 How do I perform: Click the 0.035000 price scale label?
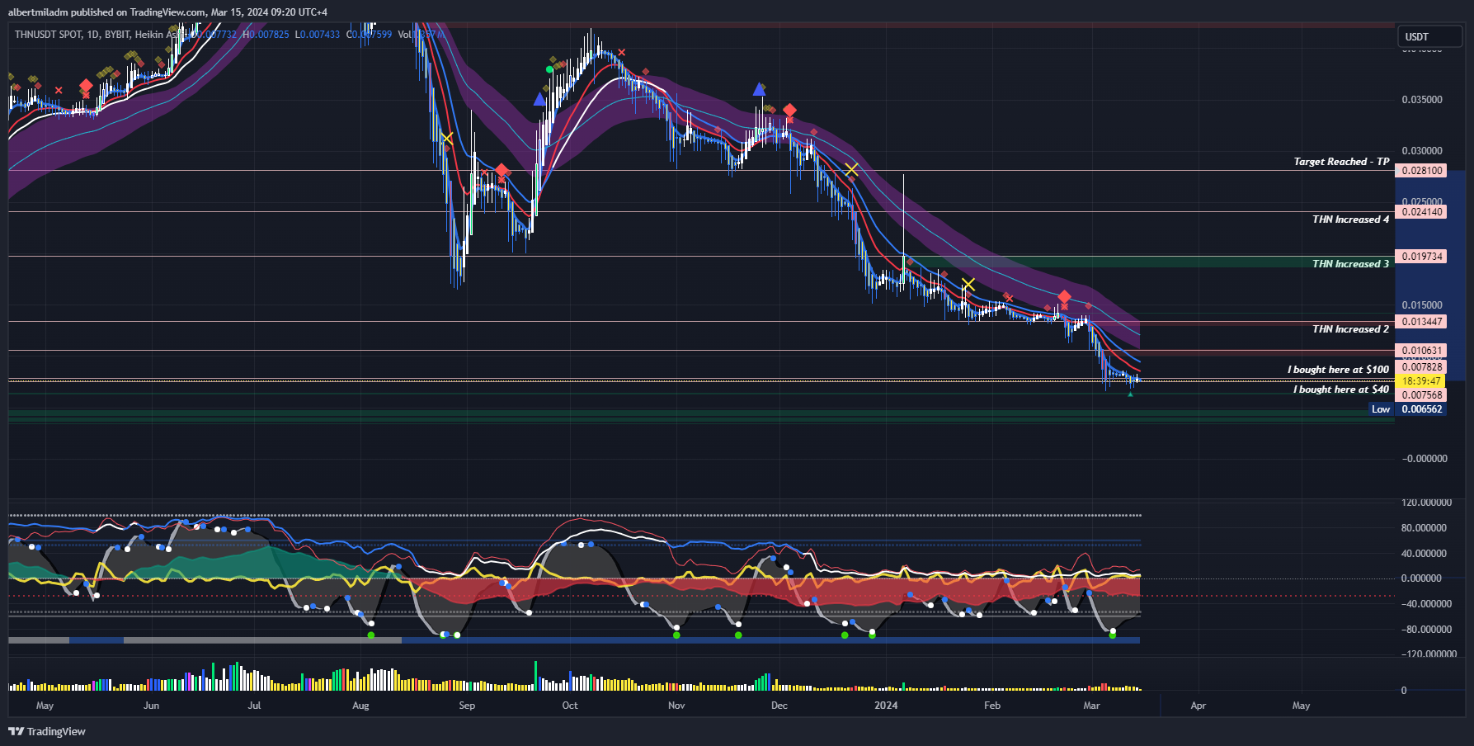[1422, 100]
